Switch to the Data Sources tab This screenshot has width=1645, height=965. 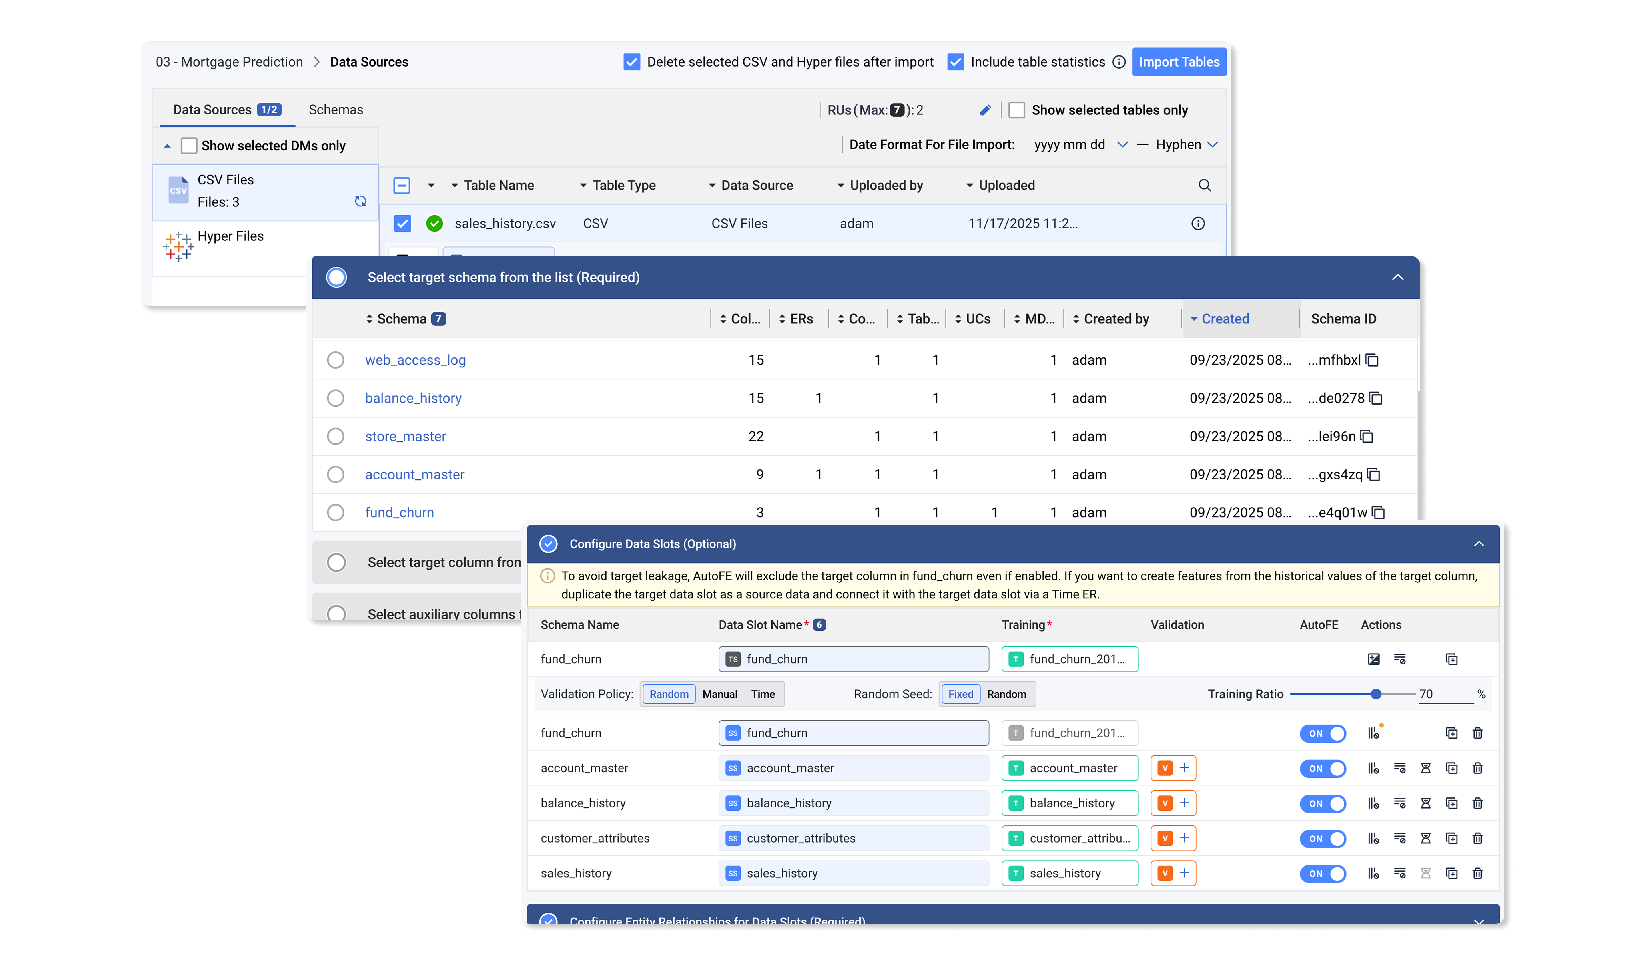click(x=226, y=110)
